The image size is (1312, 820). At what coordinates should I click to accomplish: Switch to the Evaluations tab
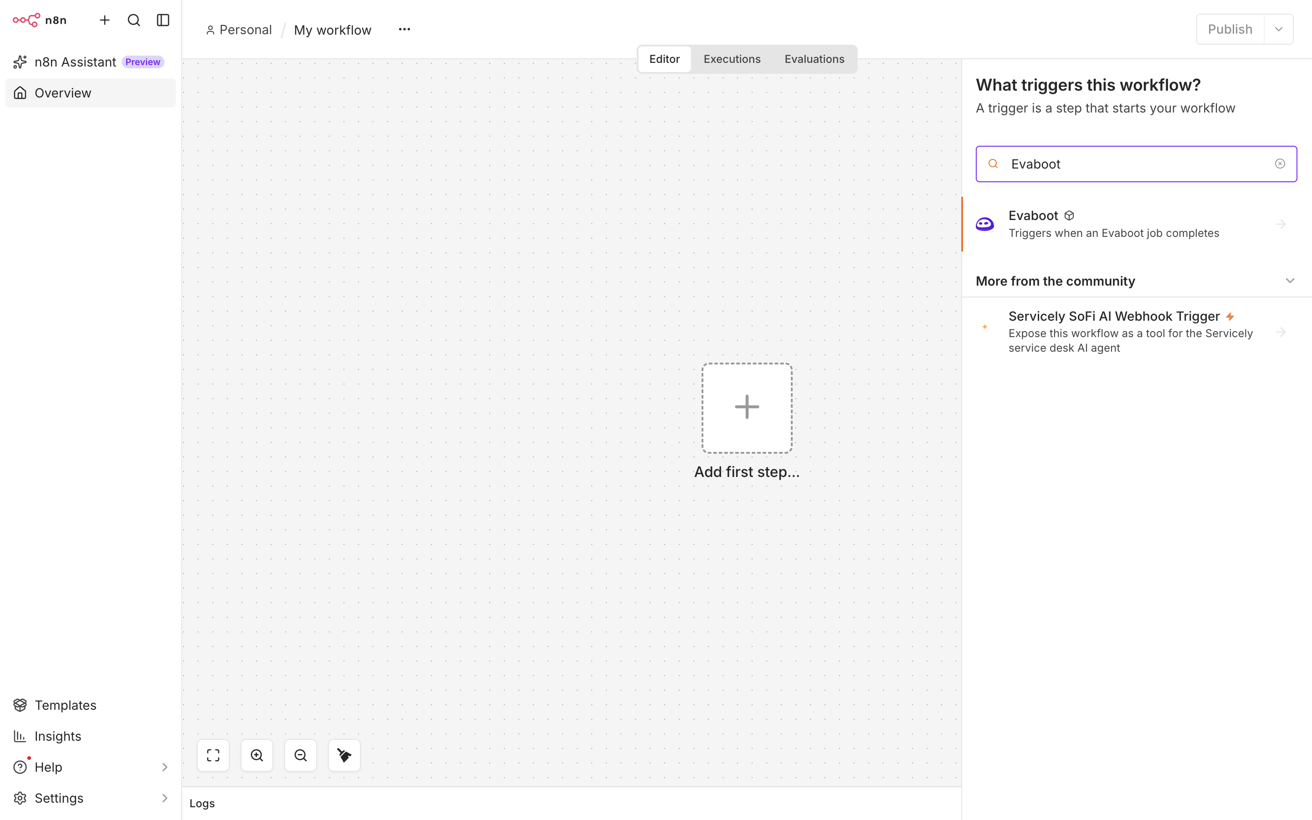point(815,59)
